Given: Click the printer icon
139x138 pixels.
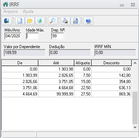Looking at the screenshot, I should coord(65,21).
